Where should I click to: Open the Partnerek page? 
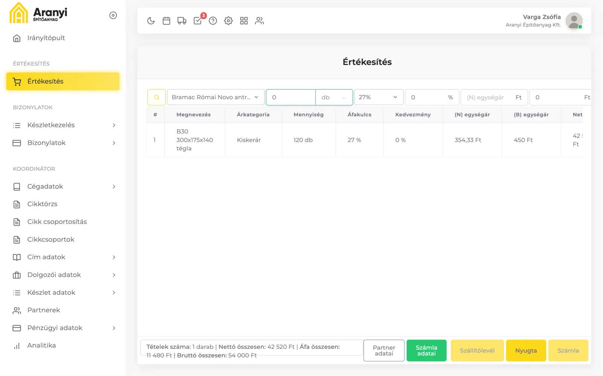tap(63, 310)
